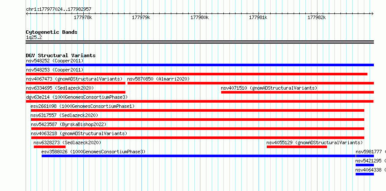This screenshot has width=386, height=191.
Task: Click the red bar under nsv5870850
Action: [251, 83]
